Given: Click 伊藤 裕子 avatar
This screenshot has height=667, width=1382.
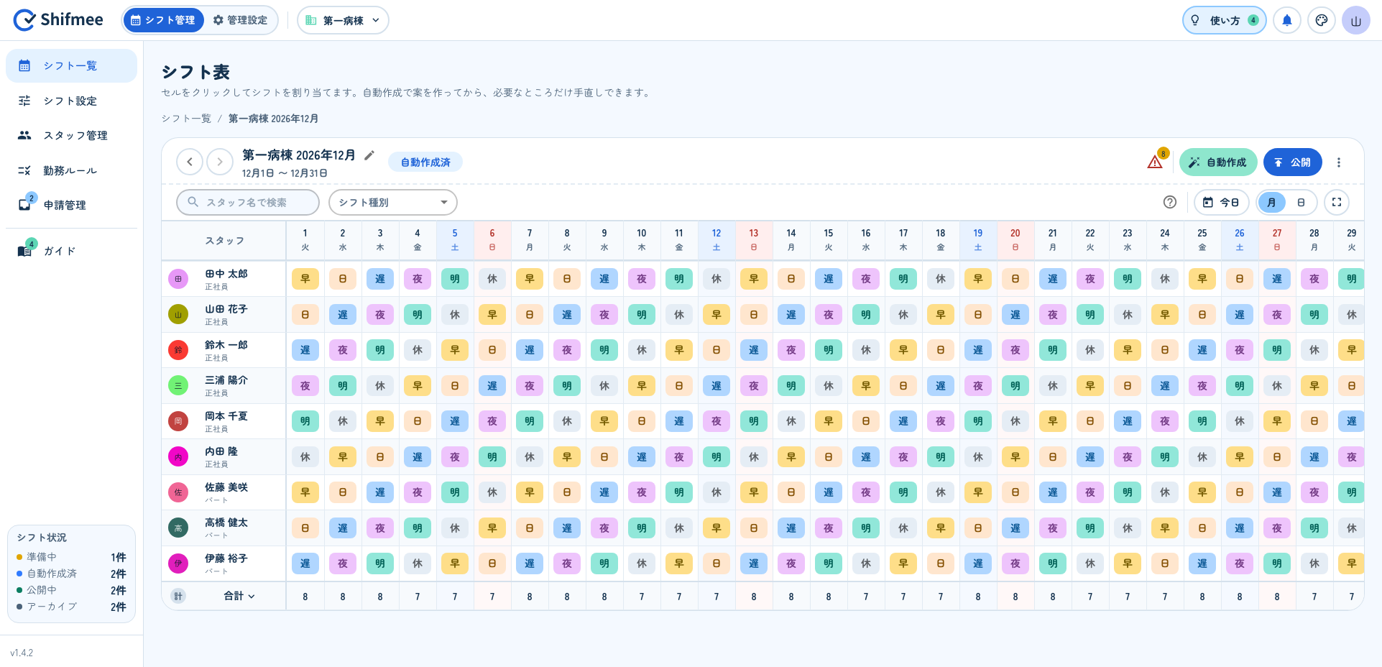Looking at the screenshot, I should pyautogui.click(x=178, y=563).
